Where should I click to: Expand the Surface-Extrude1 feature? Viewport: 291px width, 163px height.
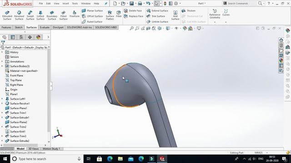coord(2,118)
